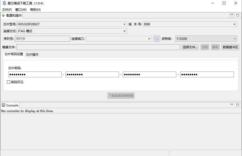
Task: Enable the 密码可见 checkbox
Action: [9, 82]
